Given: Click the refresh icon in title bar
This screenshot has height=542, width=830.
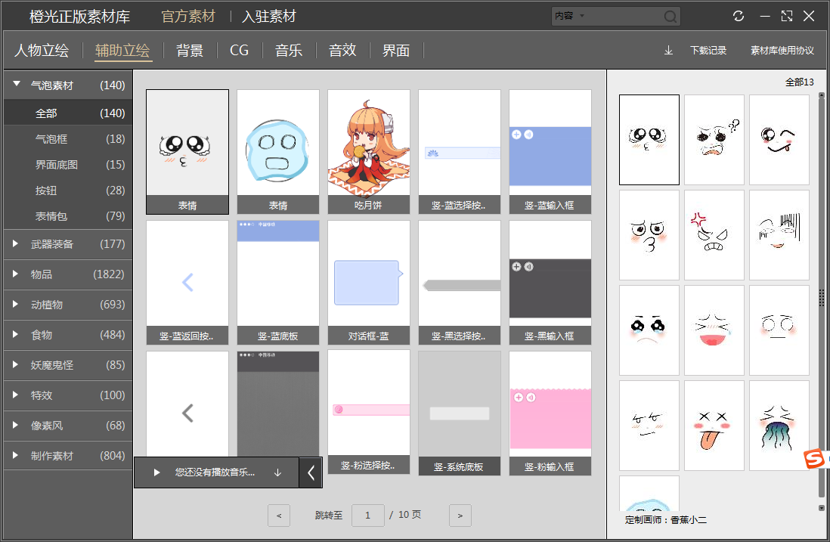Looking at the screenshot, I should 739,16.
